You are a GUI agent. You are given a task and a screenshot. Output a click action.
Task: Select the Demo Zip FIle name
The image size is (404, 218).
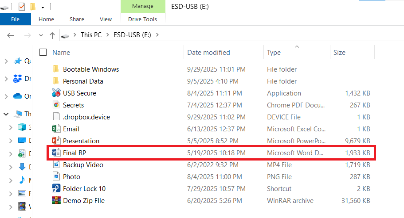point(84,201)
